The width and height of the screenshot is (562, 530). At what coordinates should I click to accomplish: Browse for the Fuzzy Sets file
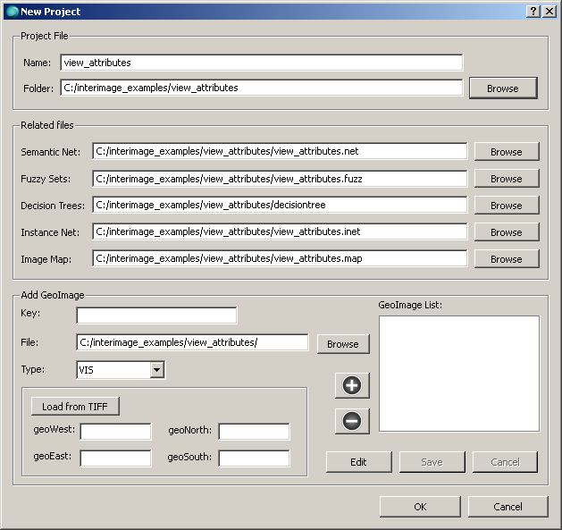click(x=506, y=179)
